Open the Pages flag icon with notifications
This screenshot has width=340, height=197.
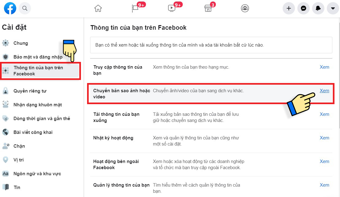click(x=135, y=9)
